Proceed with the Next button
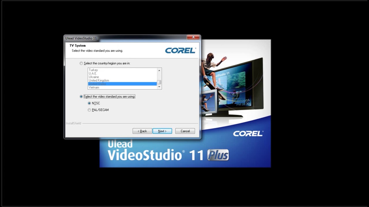This screenshot has height=207, width=369. pos(162,131)
